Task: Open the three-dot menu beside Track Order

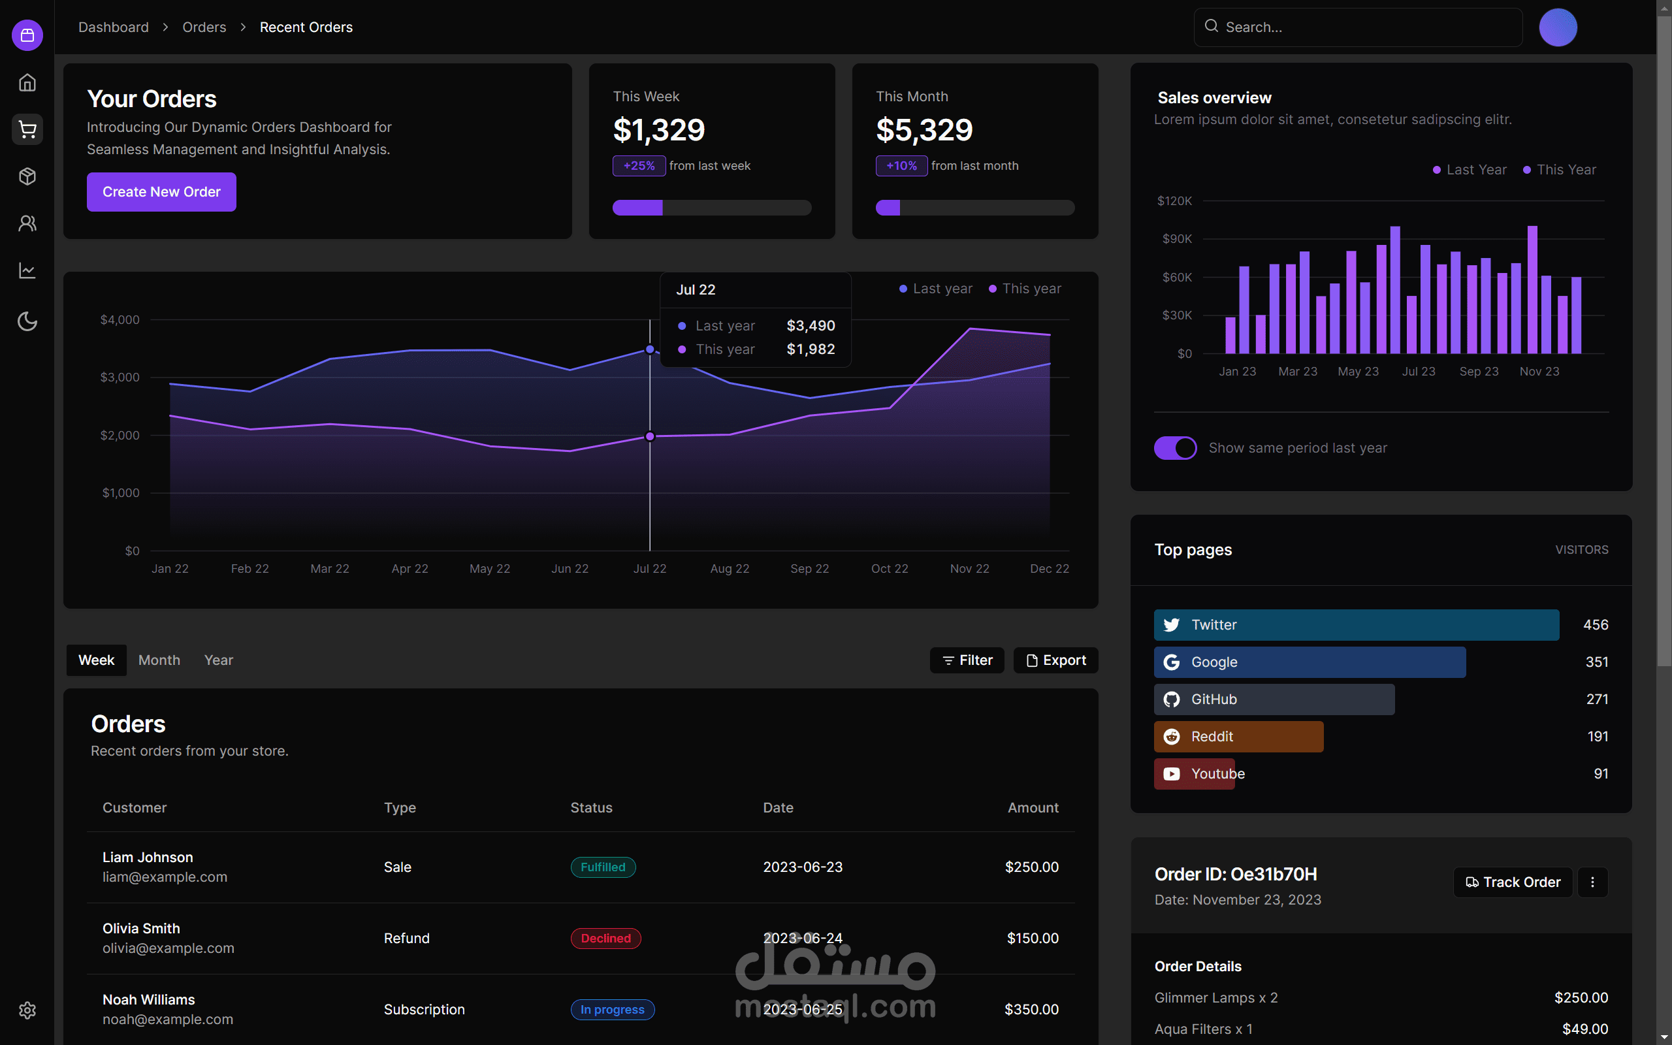Action: [x=1592, y=882]
